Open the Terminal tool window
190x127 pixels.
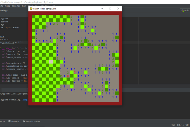coord(15,122)
